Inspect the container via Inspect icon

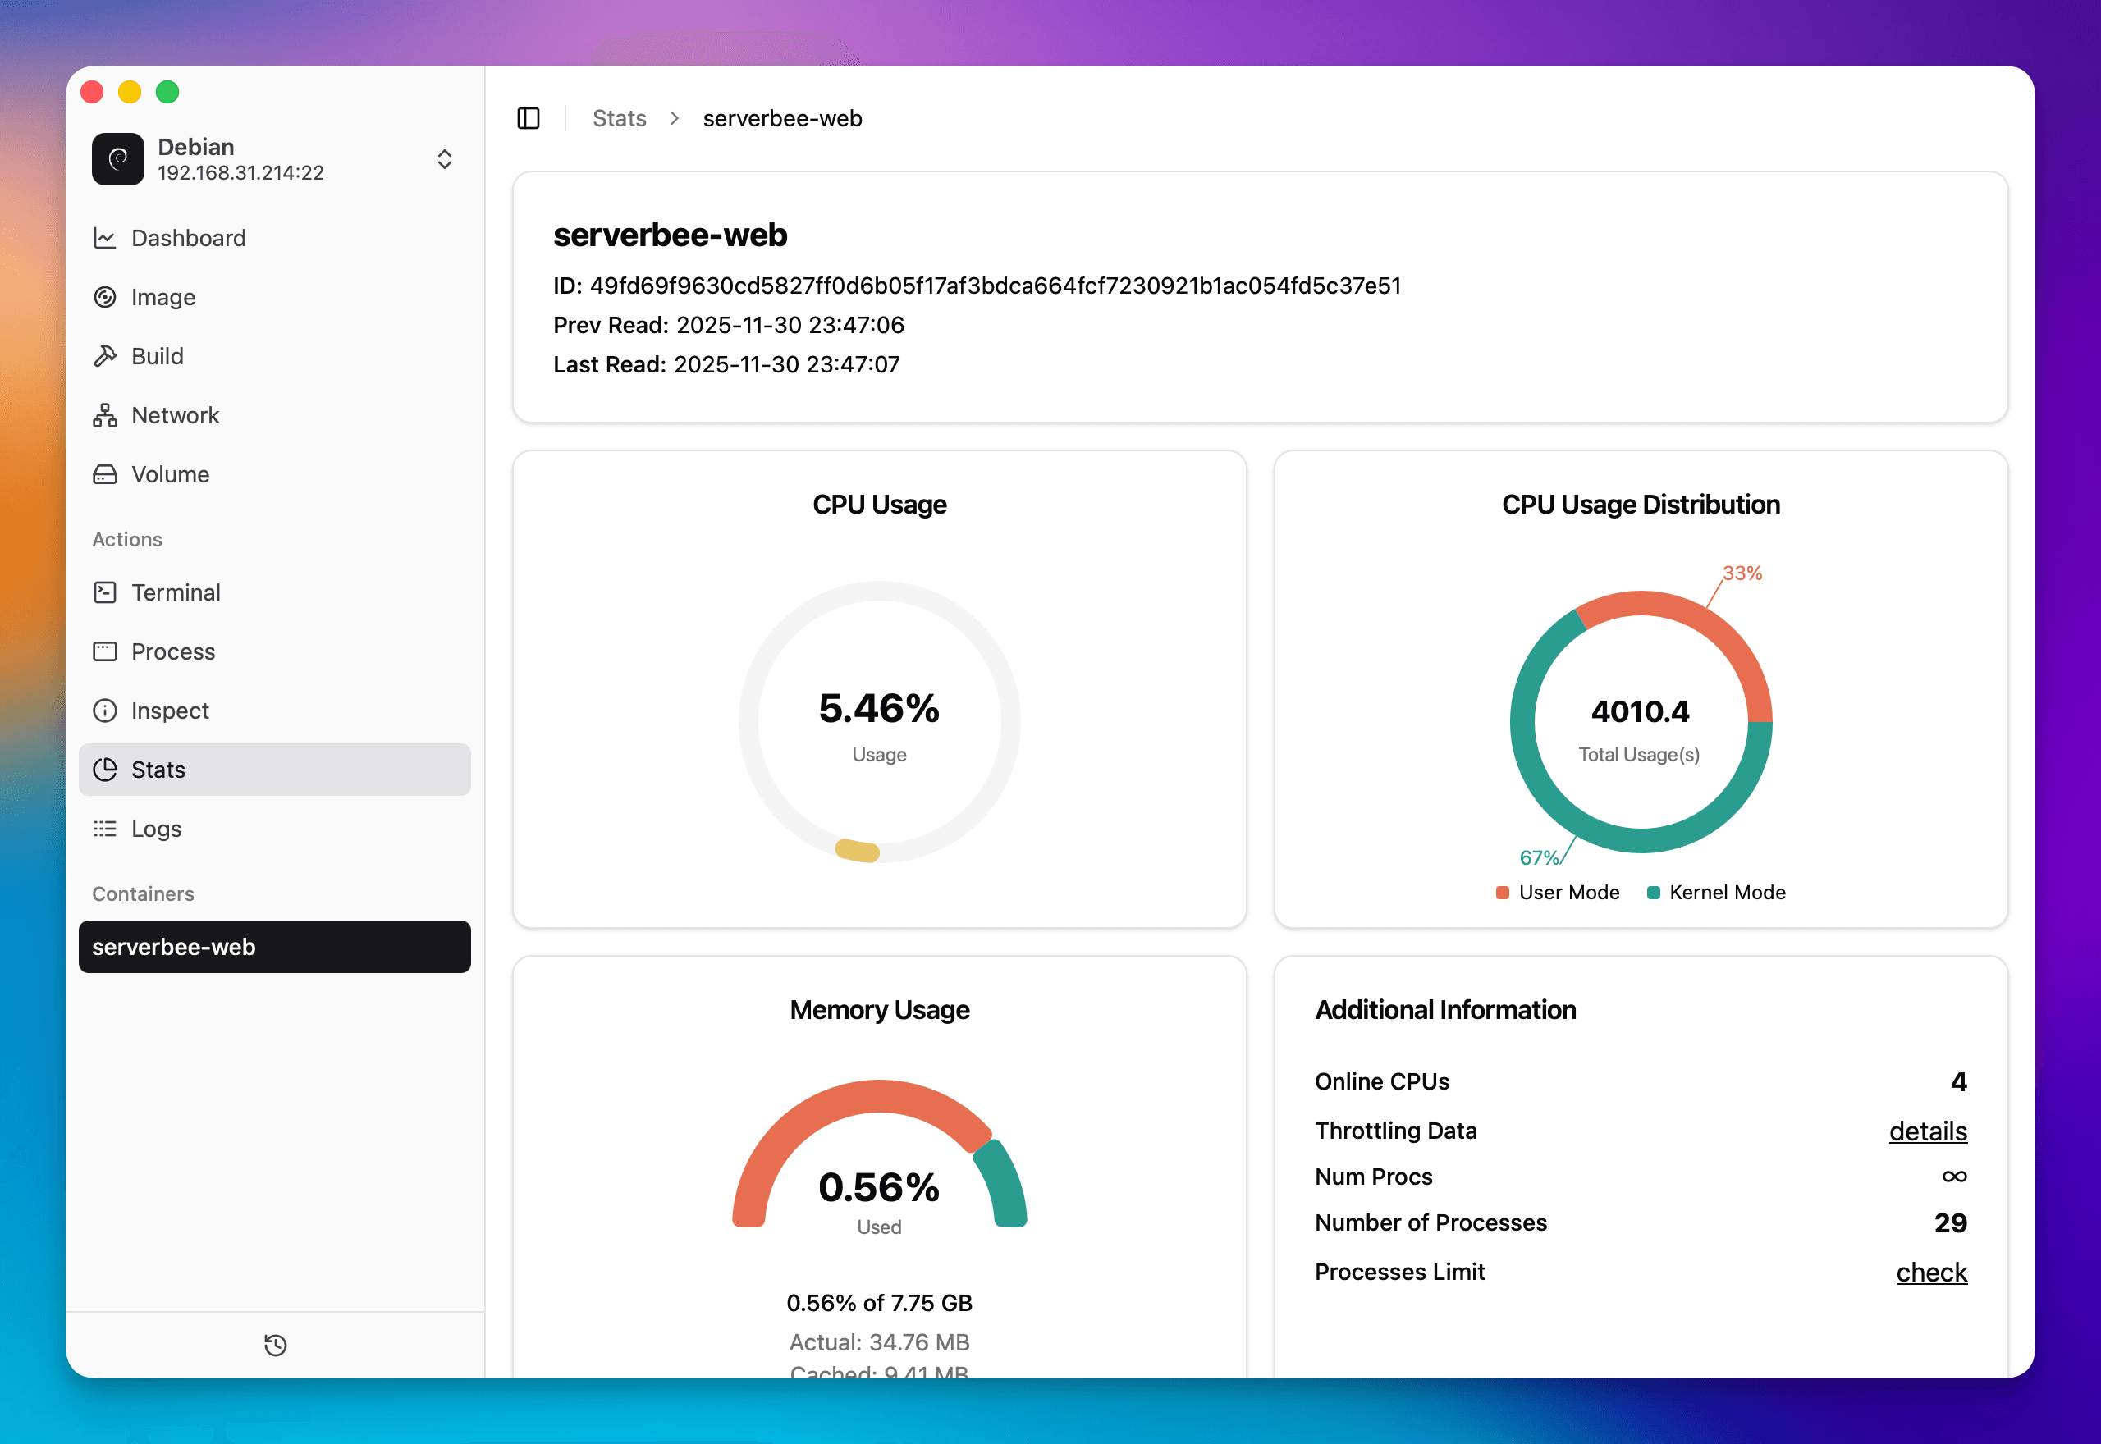[105, 711]
